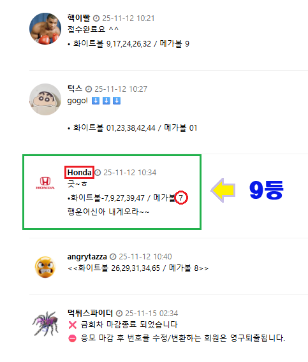The width and height of the screenshot is (308, 362).
Task: Open the cartoon avatar of user 턱스
Action: (x=45, y=99)
